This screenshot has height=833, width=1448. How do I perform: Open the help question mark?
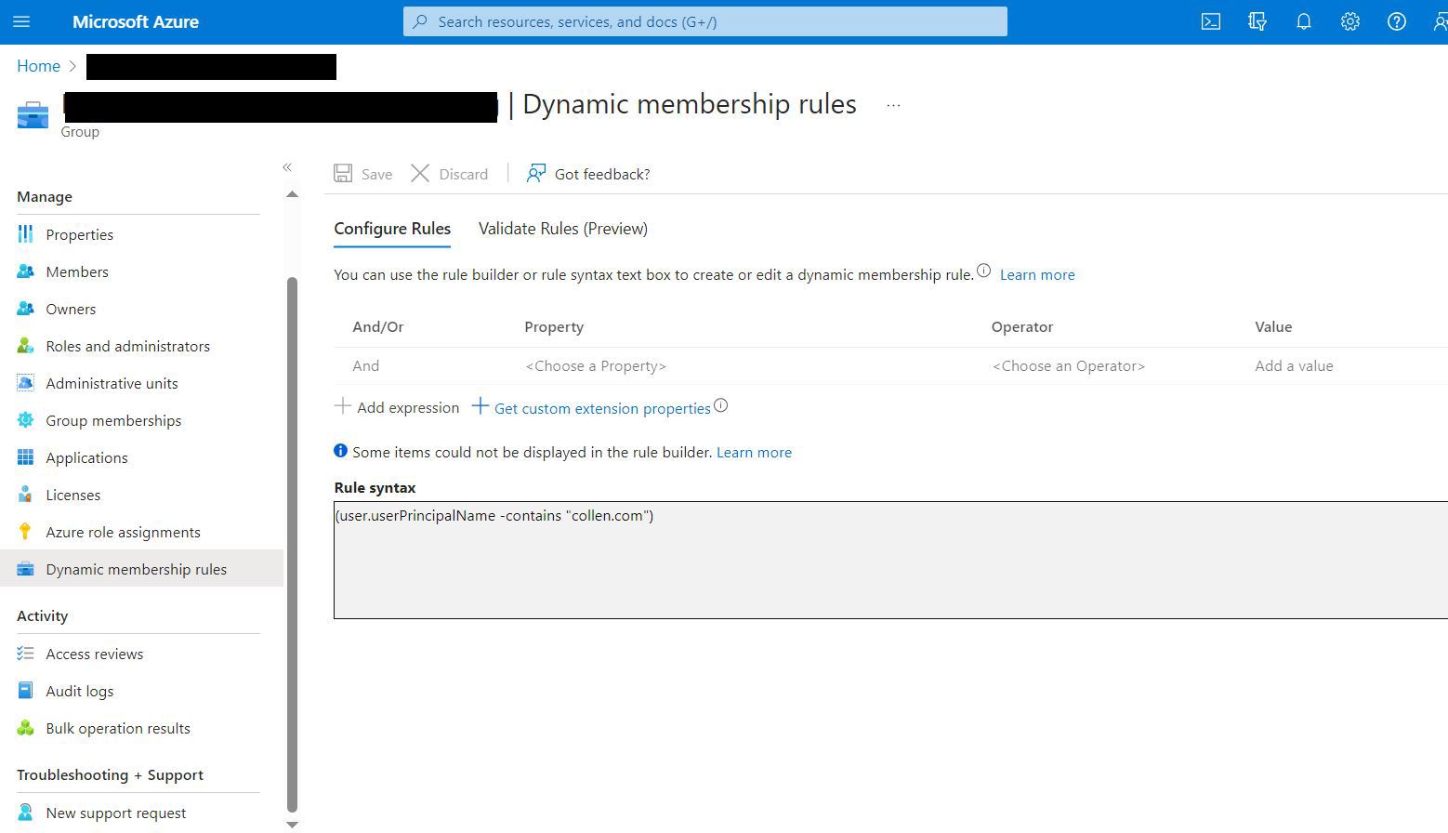coord(1397,21)
